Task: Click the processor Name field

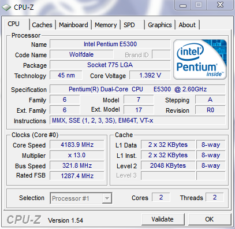Action: (x=110, y=44)
